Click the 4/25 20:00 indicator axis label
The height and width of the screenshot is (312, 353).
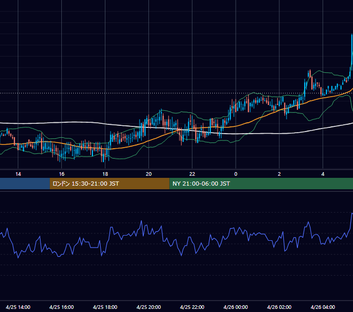tap(148, 307)
